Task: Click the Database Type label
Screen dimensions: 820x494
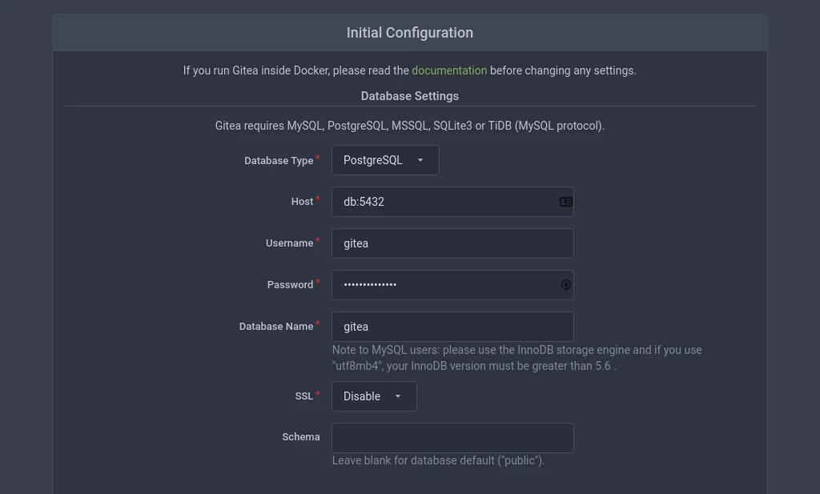Action: (x=279, y=160)
